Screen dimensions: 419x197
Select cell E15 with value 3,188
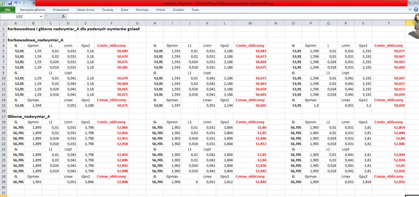tap(85, 105)
